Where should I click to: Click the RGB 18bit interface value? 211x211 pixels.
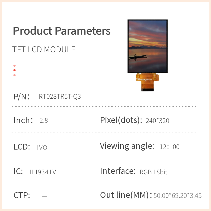pyautogui.click(x=154, y=172)
